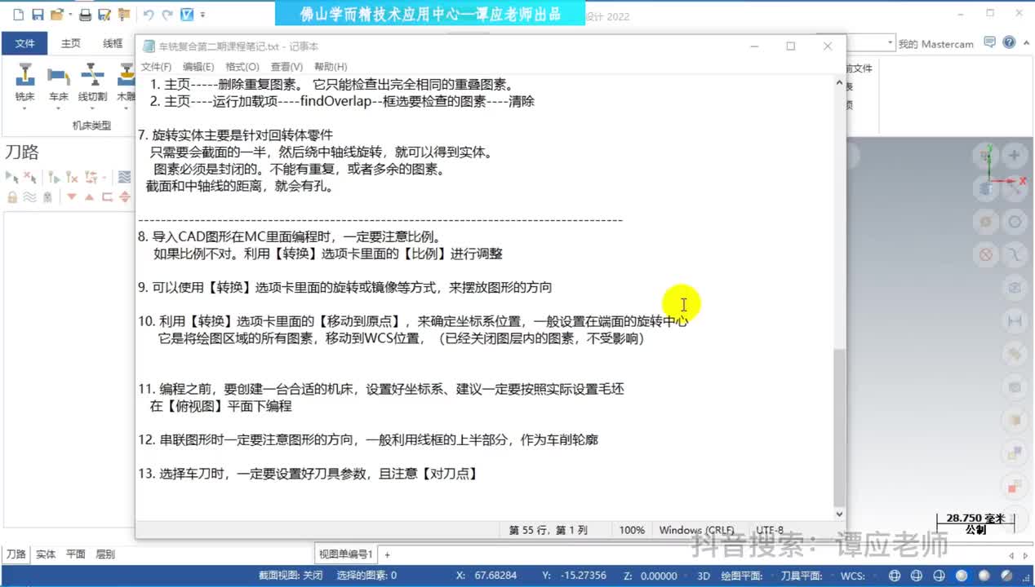
Task: Click the red up arrow move insert icon
Action: pyautogui.click(x=89, y=197)
